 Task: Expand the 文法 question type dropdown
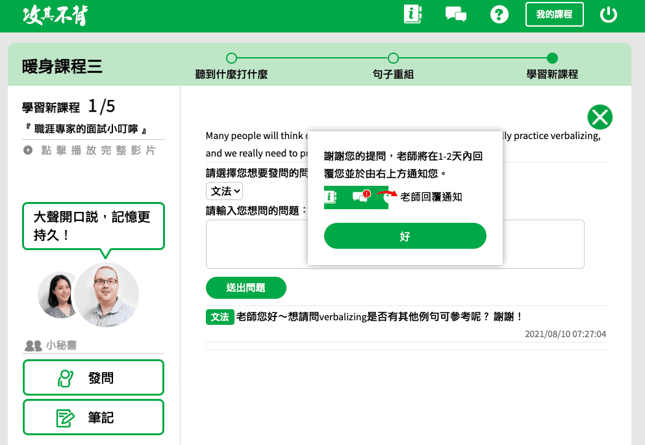(225, 191)
